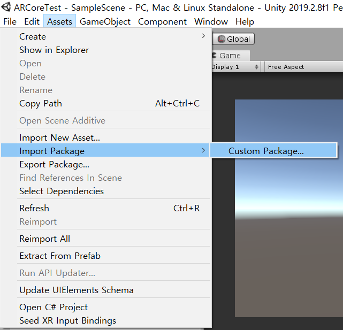
Task: Click the Game view preview
Action: pyautogui.click(x=289, y=208)
